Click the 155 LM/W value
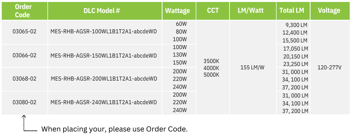 [x=253, y=68]
